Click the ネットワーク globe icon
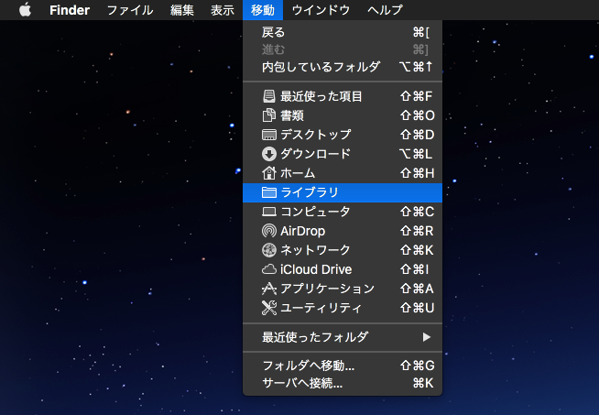Viewport: 599px width, 415px height. point(269,250)
